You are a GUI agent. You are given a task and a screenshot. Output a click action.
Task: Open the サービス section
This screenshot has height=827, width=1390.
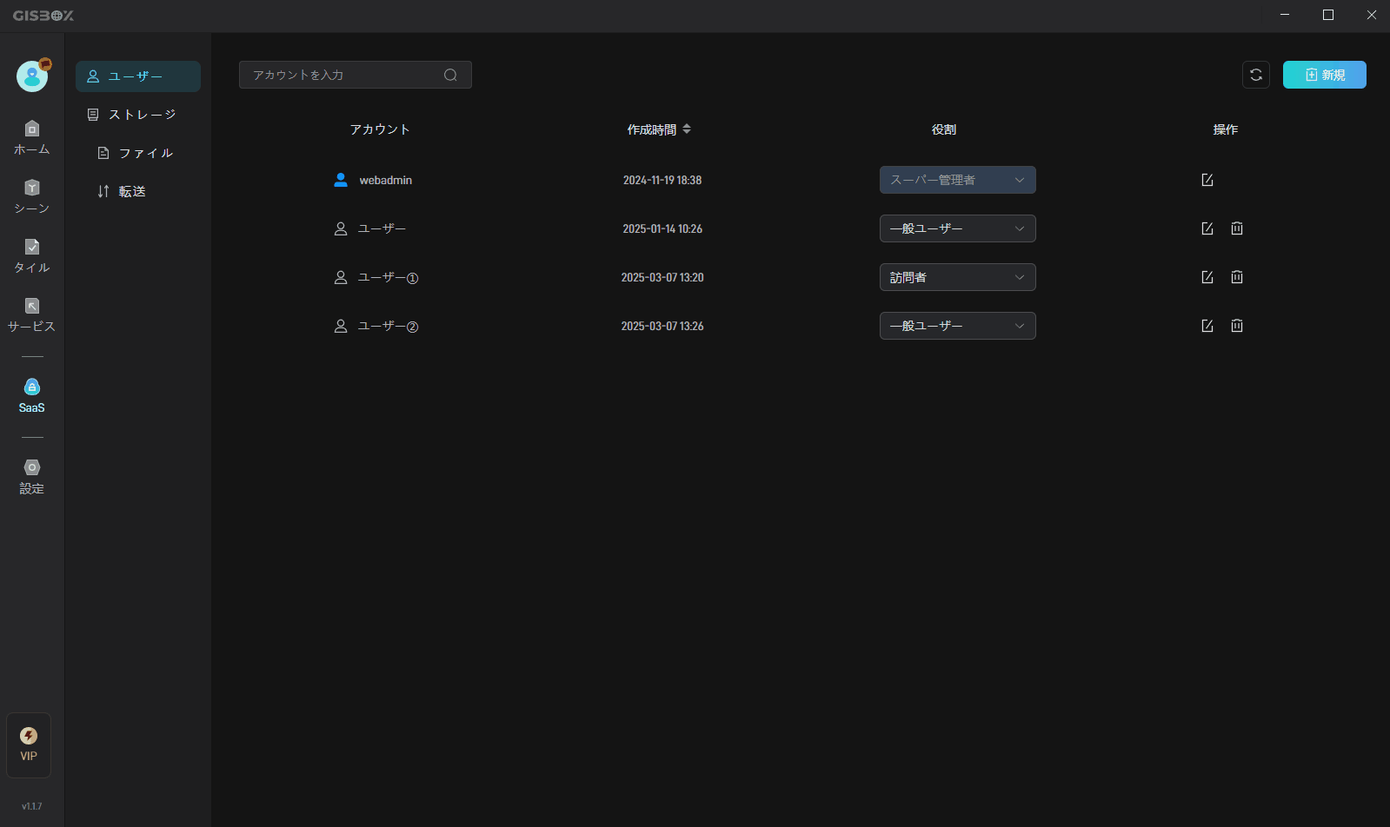pyautogui.click(x=32, y=315)
